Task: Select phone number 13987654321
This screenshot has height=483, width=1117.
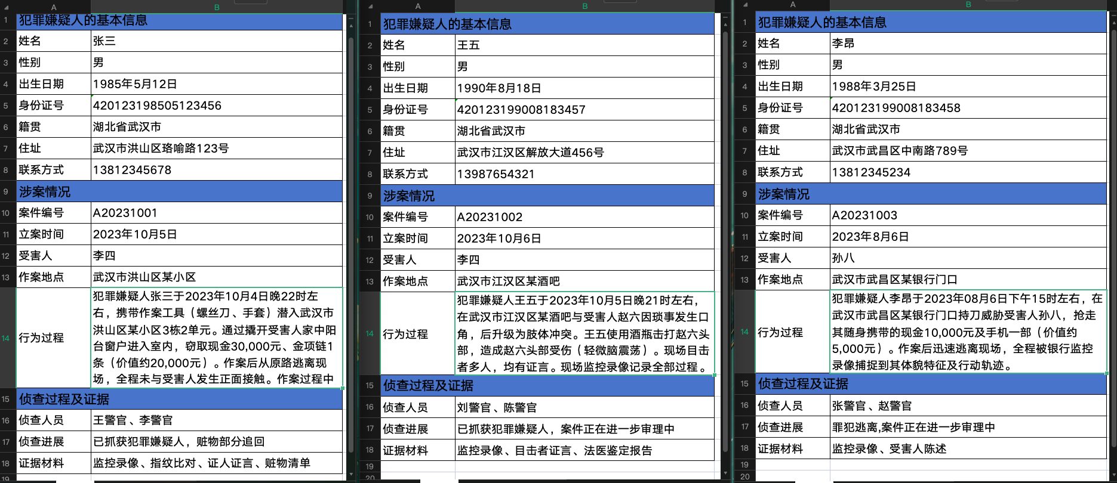Action: 584,174
